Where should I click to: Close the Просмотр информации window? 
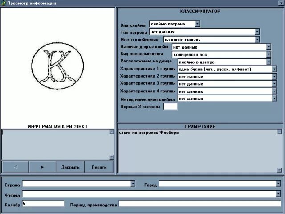click(x=281, y=3)
